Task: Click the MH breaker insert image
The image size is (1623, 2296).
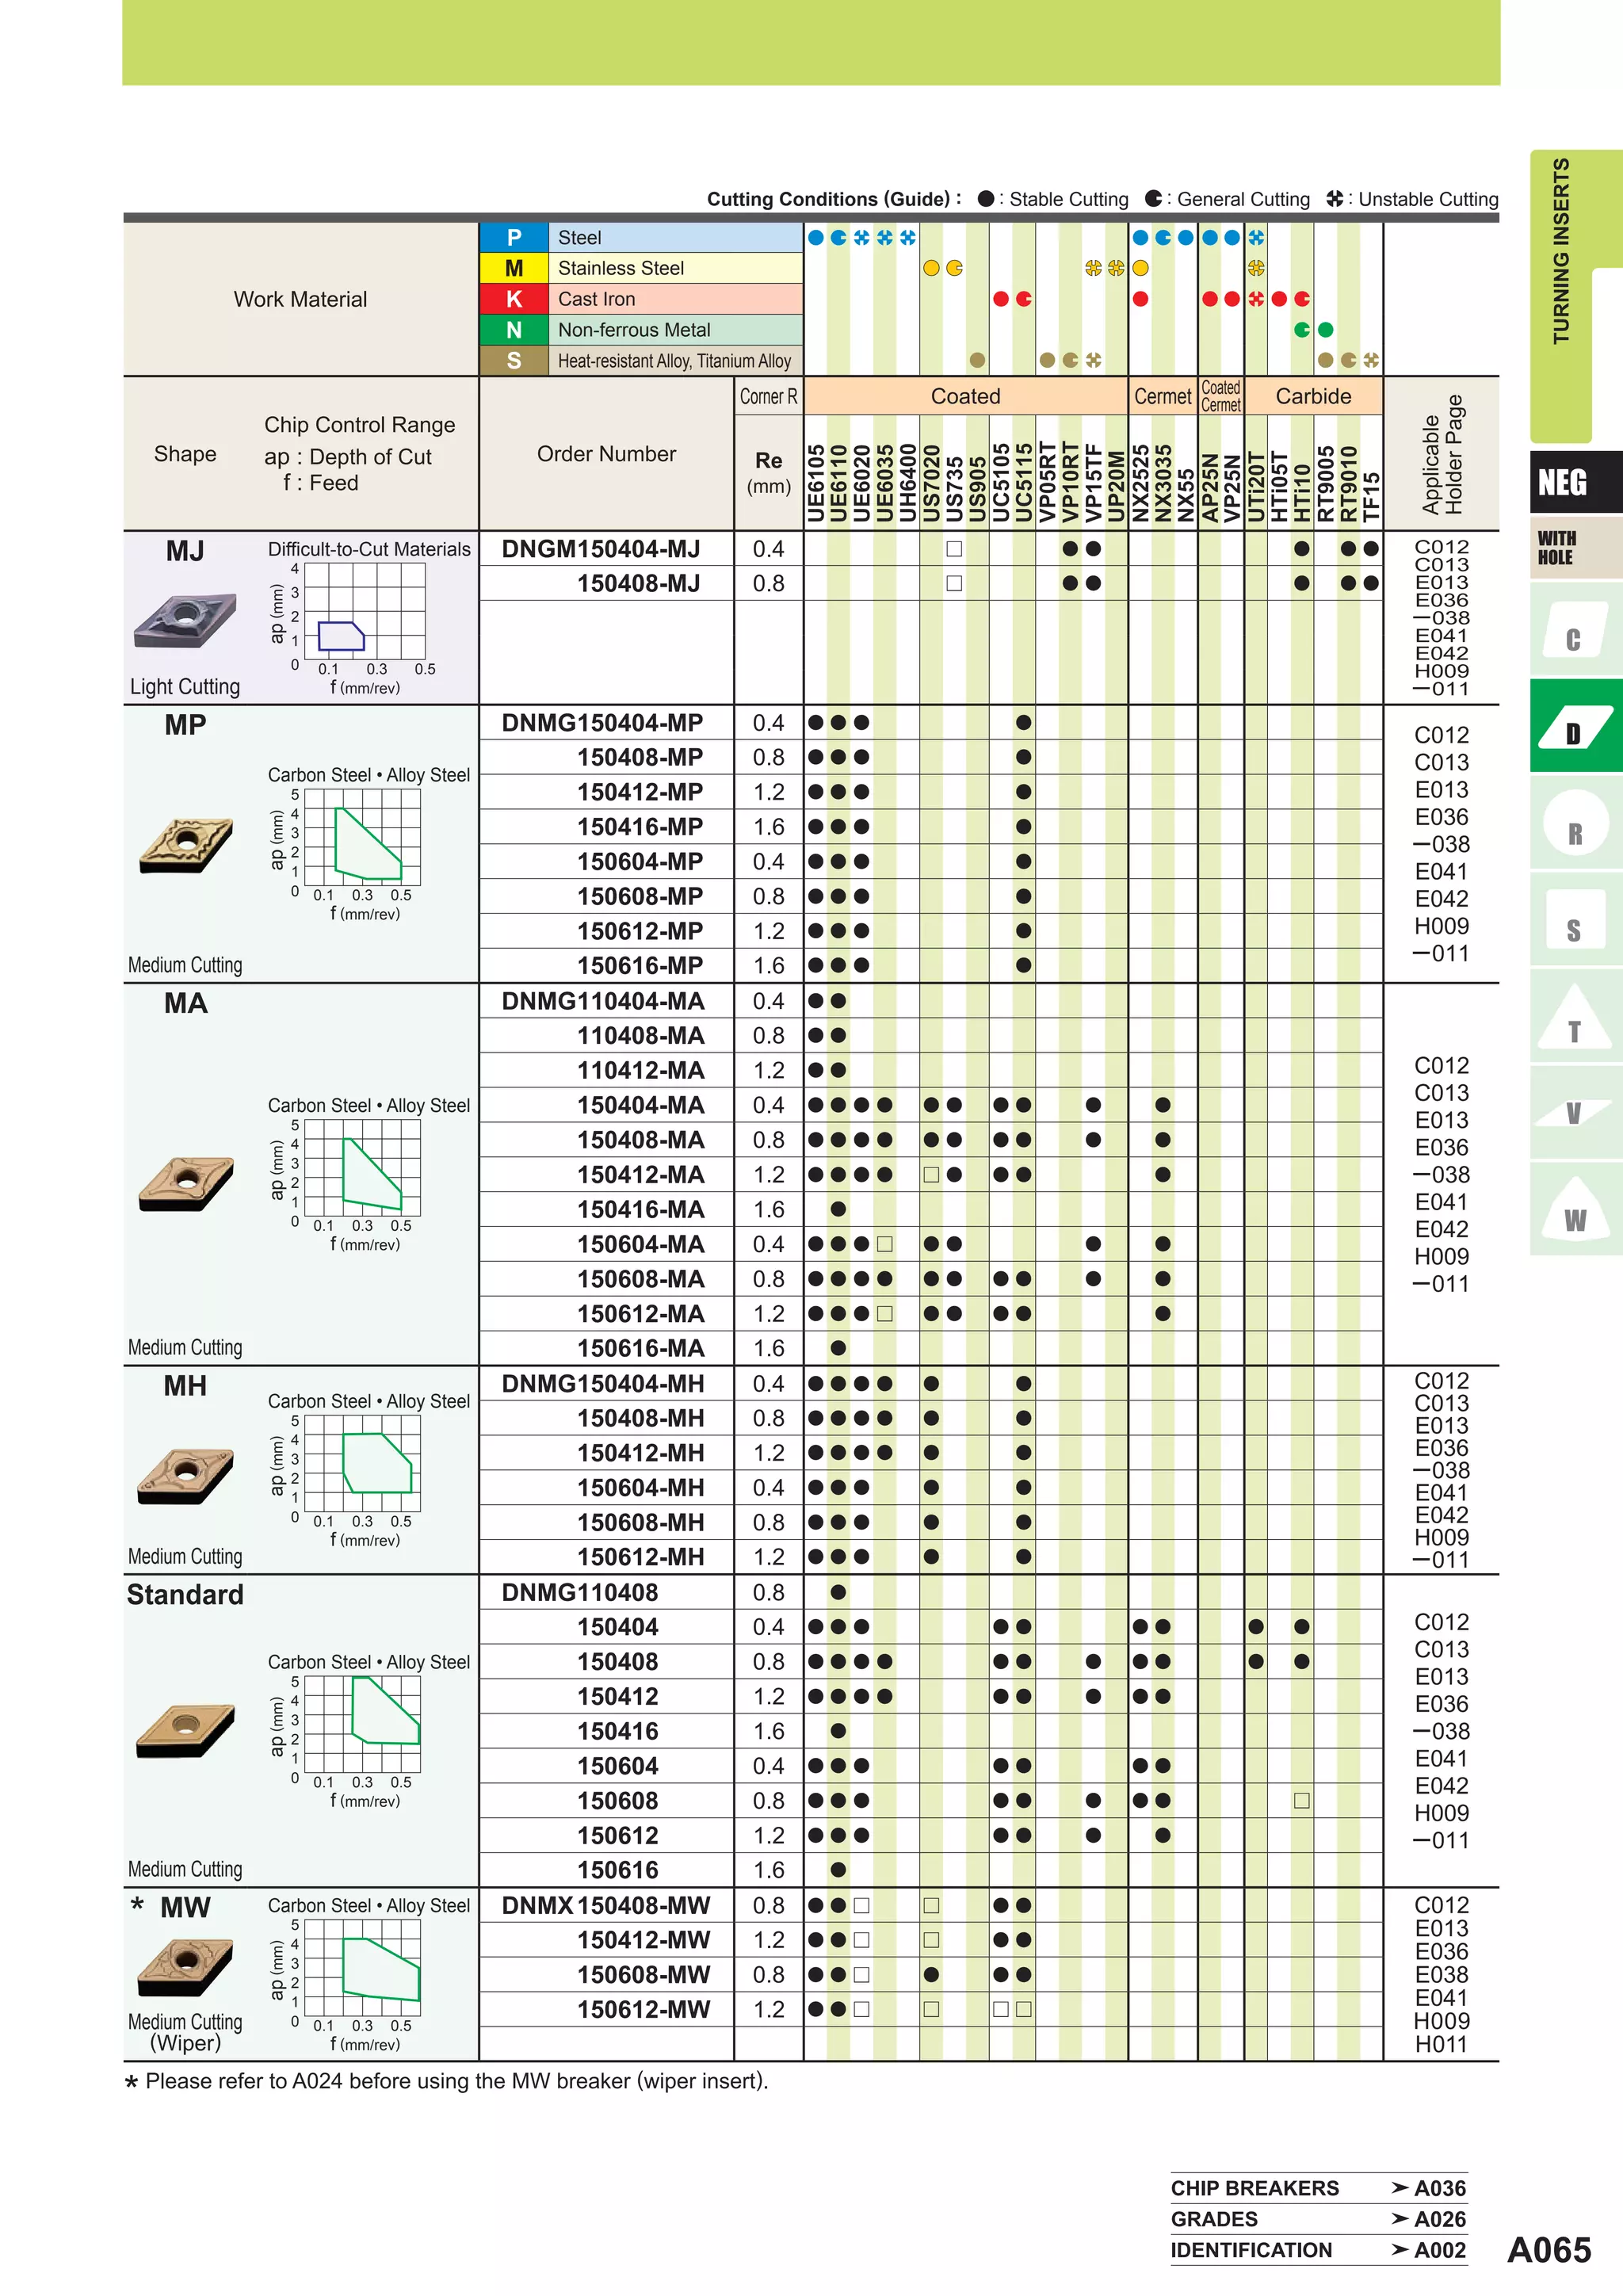Action: (x=186, y=1476)
